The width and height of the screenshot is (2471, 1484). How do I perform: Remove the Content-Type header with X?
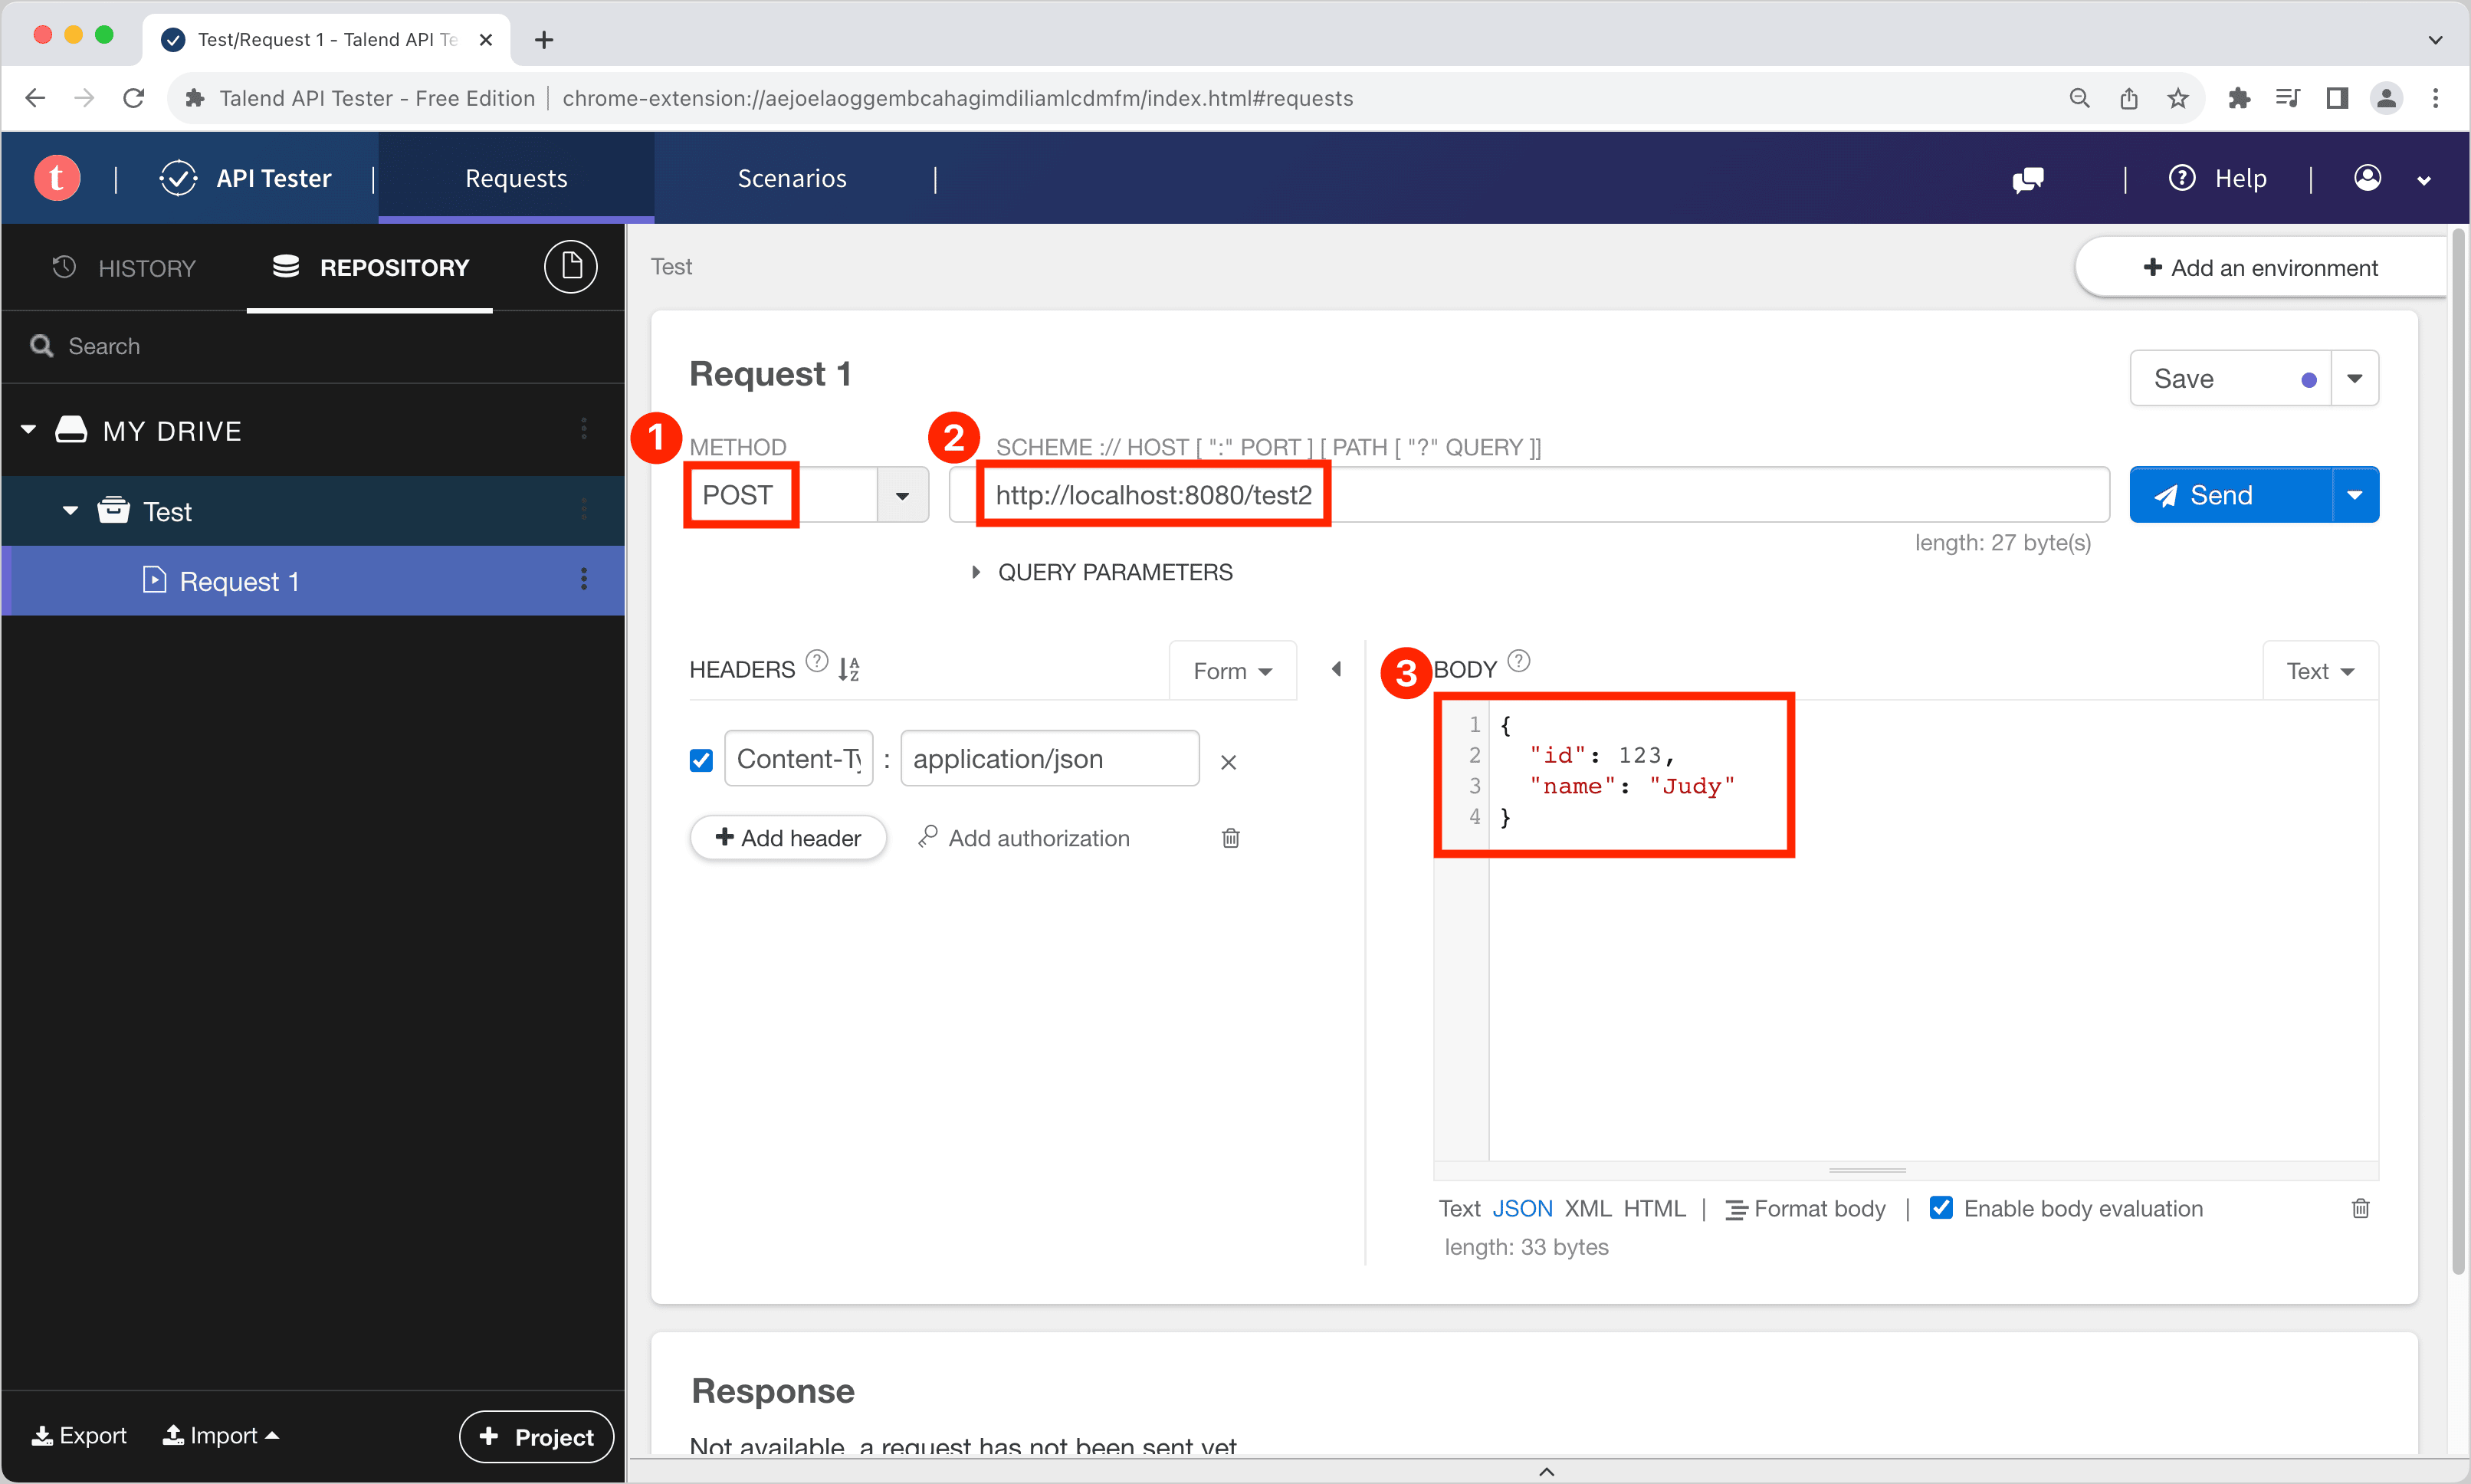point(1229,762)
